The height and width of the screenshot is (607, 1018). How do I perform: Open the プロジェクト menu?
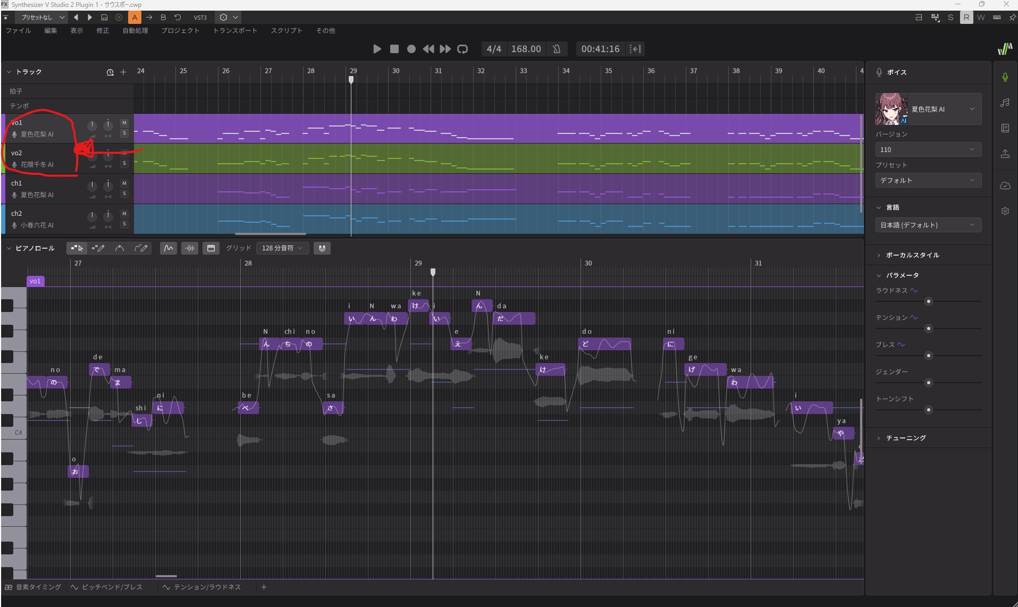180,31
